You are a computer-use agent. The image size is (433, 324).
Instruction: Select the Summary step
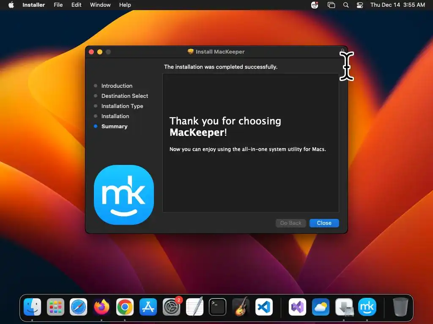114,127
